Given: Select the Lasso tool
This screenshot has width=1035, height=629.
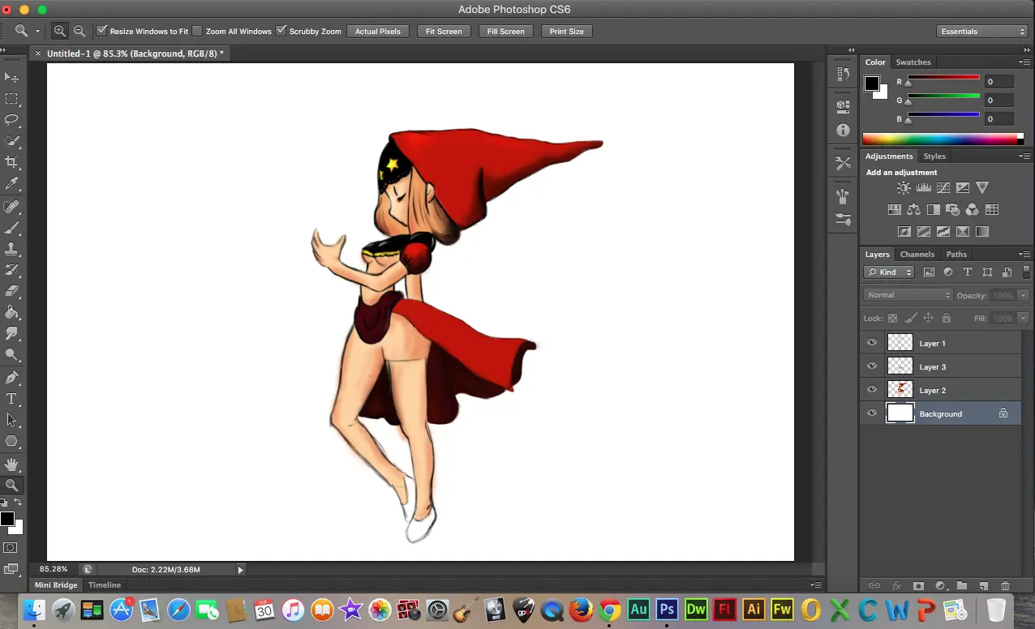Looking at the screenshot, I should tap(11, 120).
